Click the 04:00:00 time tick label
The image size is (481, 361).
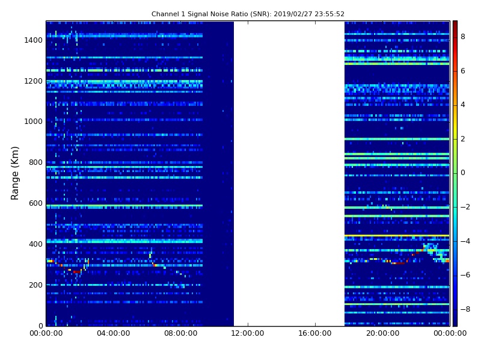tap(113, 333)
